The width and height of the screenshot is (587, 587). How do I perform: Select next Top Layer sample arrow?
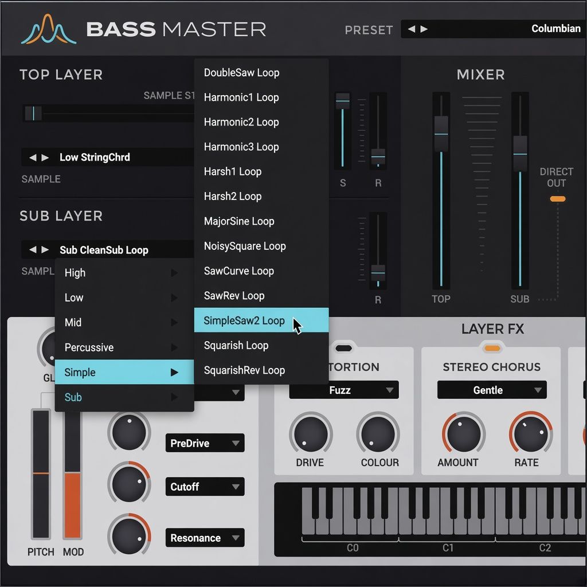coord(45,157)
